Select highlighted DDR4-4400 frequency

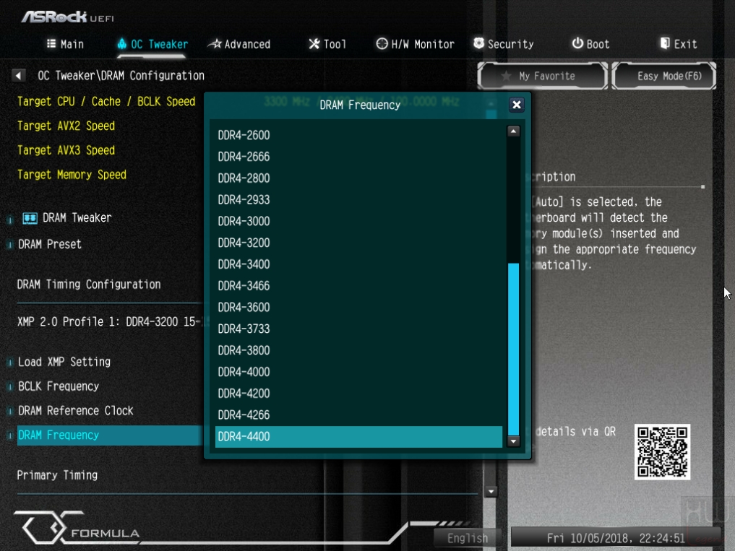click(x=358, y=437)
